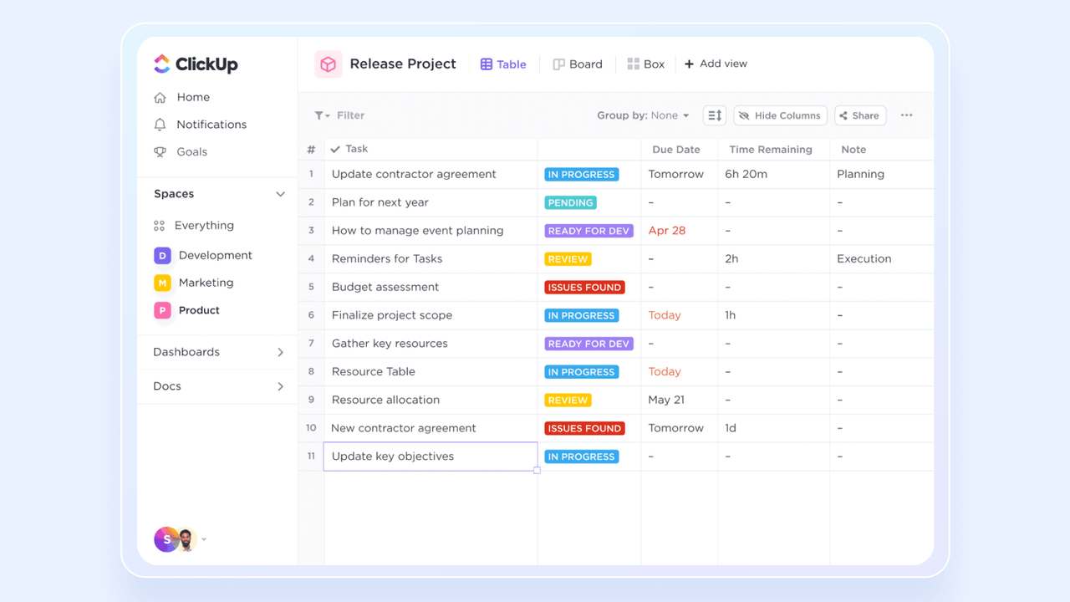Click REVIEW badge for Resource allocation
The height and width of the screenshot is (602, 1070).
point(568,400)
